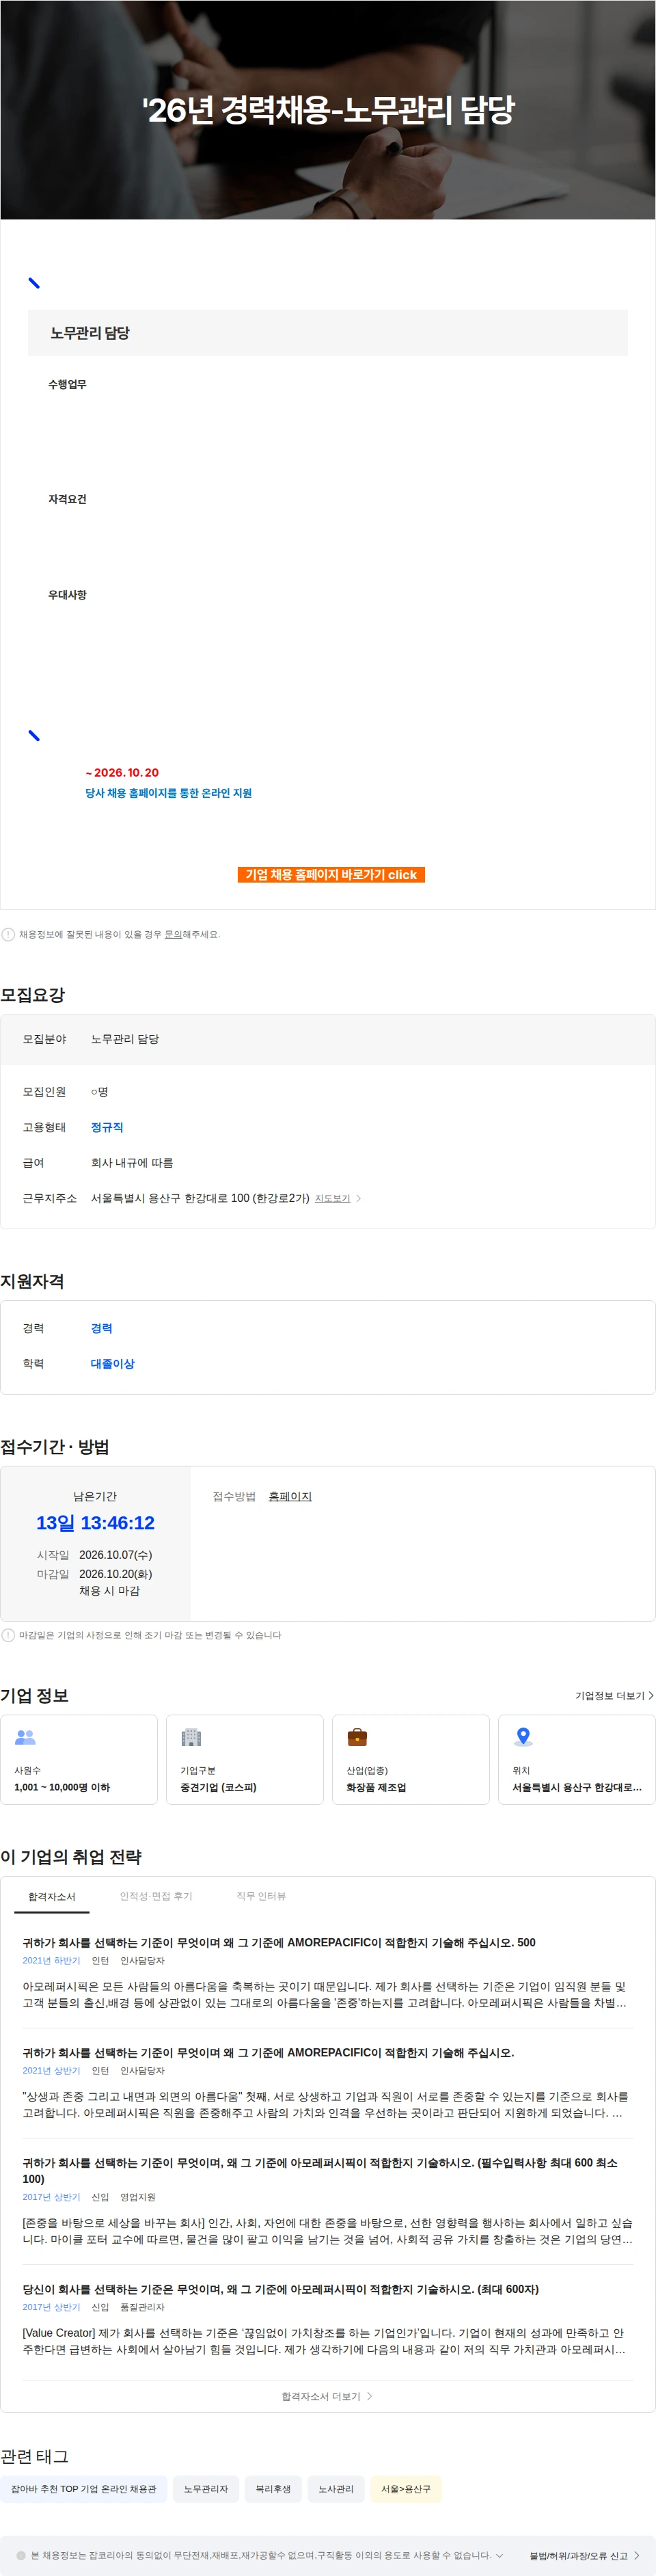Click the 서울특별시 용산구 한강대로 location card text
This screenshot has height=2576, width=656.
(x=577, y=1787)
